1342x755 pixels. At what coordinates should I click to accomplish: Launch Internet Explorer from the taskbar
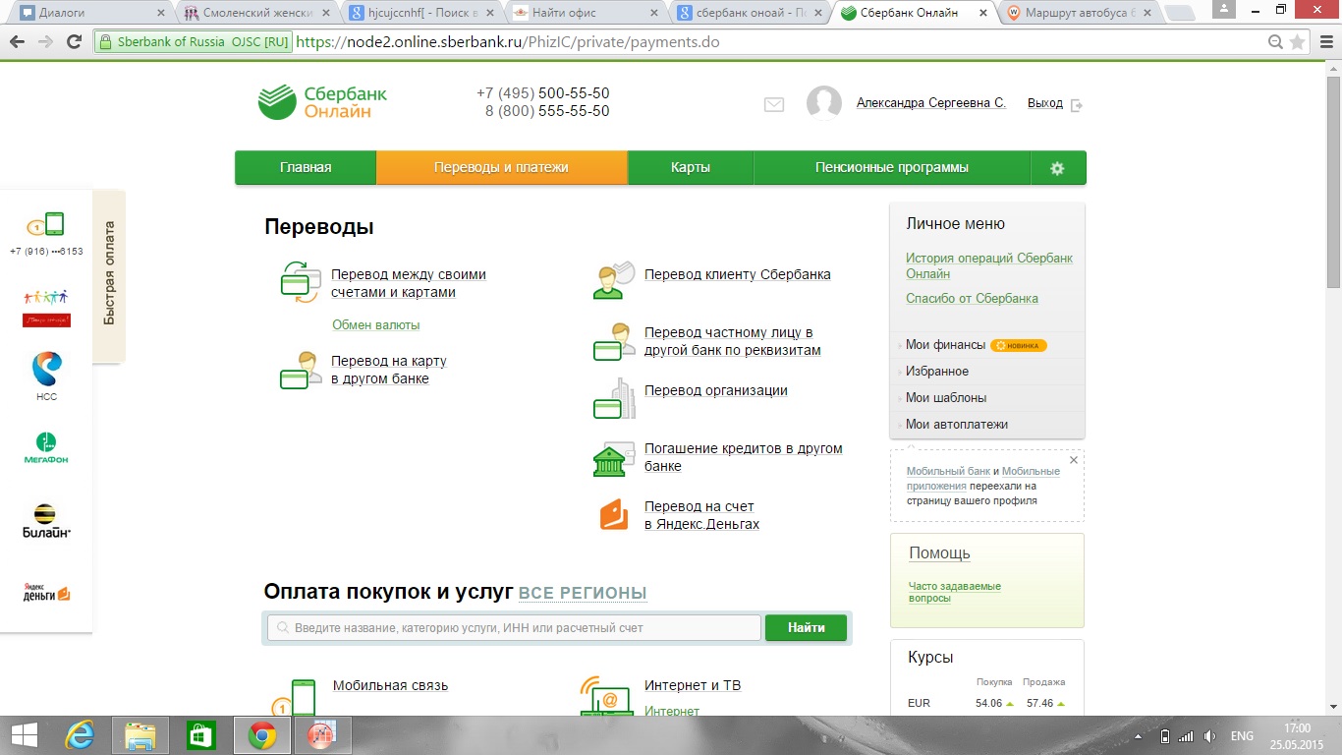click(79, 735)
